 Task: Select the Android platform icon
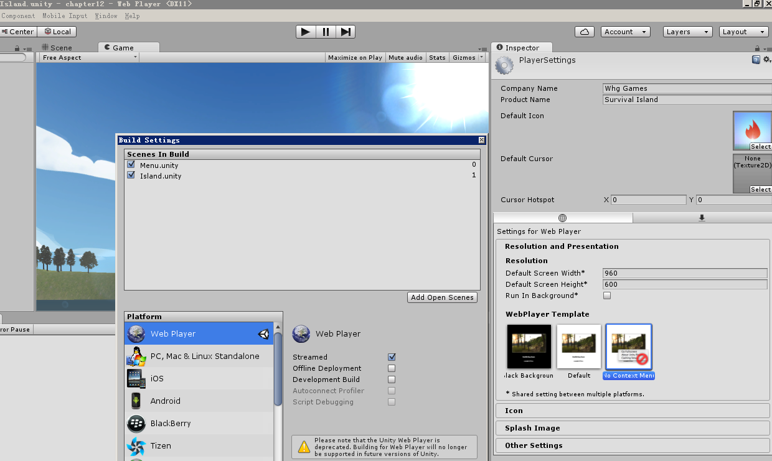click(136, 401)
